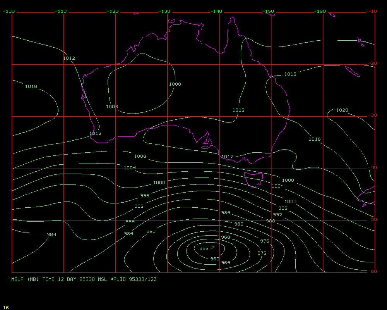Click the -60 latitude label
Viewport: 387px width, 310px height.
pyautogui.click(x=372, y=271)
